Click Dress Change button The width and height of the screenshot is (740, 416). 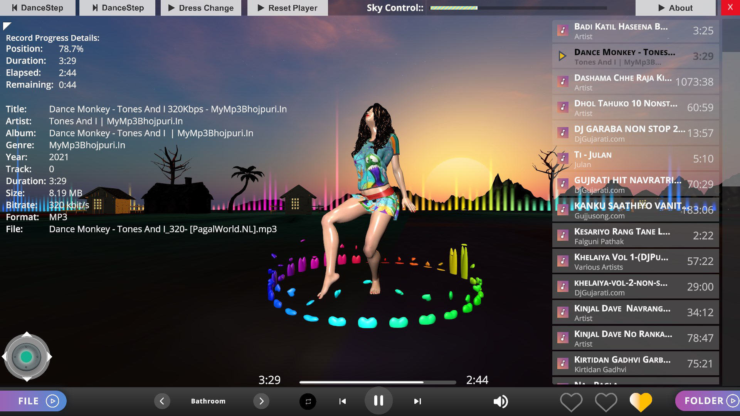click(201, 8)
